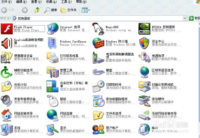Open Internet 选项 icon
The height and width of the screenshot is (138, 200).
tap(53, 29)
